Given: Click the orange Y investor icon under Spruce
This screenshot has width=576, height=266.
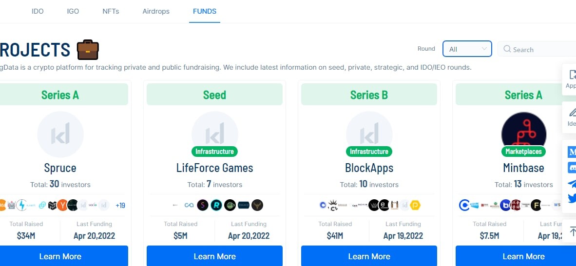Looking at the screenshot, I should (62, 205).
